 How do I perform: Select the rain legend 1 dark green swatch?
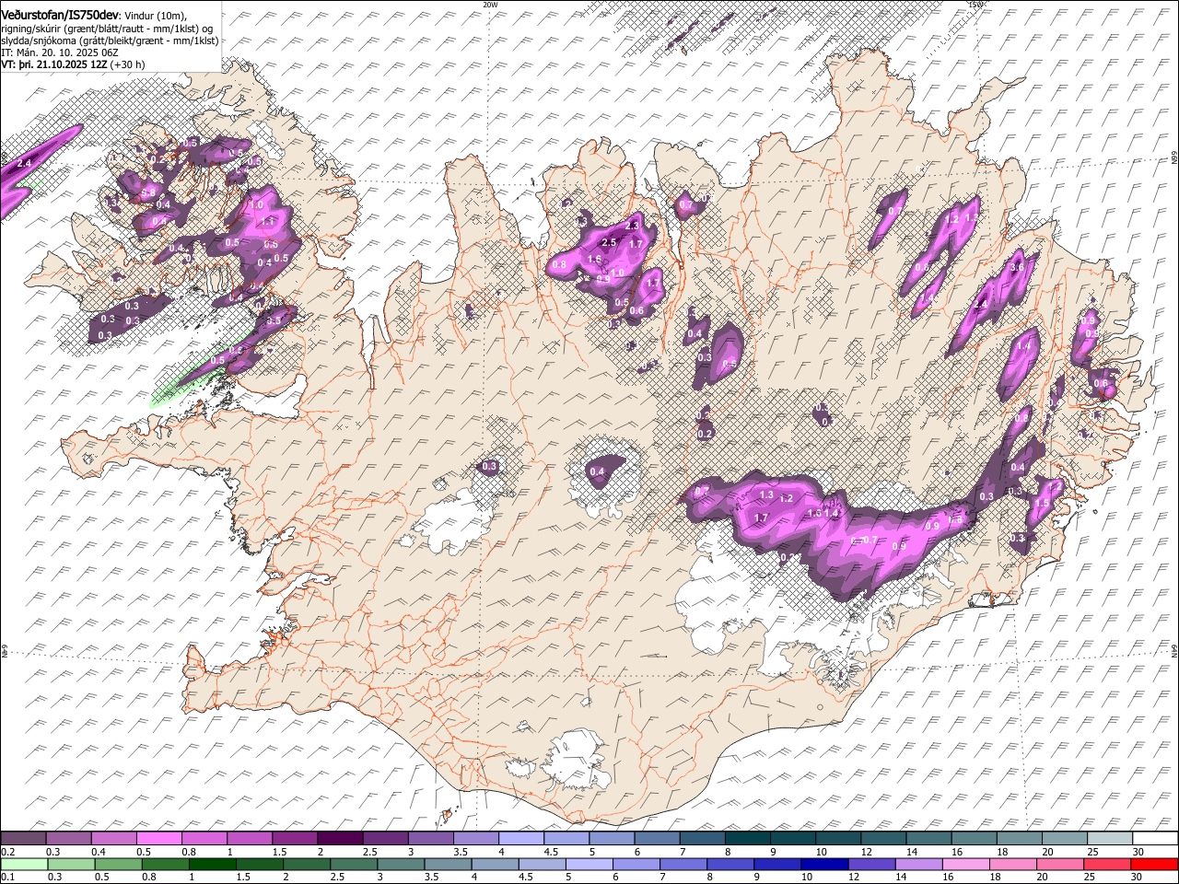click(x=212, y=864)
